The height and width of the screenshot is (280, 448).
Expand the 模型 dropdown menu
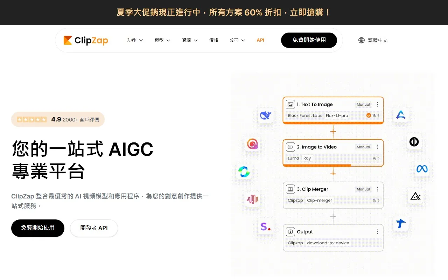[162, 40]
